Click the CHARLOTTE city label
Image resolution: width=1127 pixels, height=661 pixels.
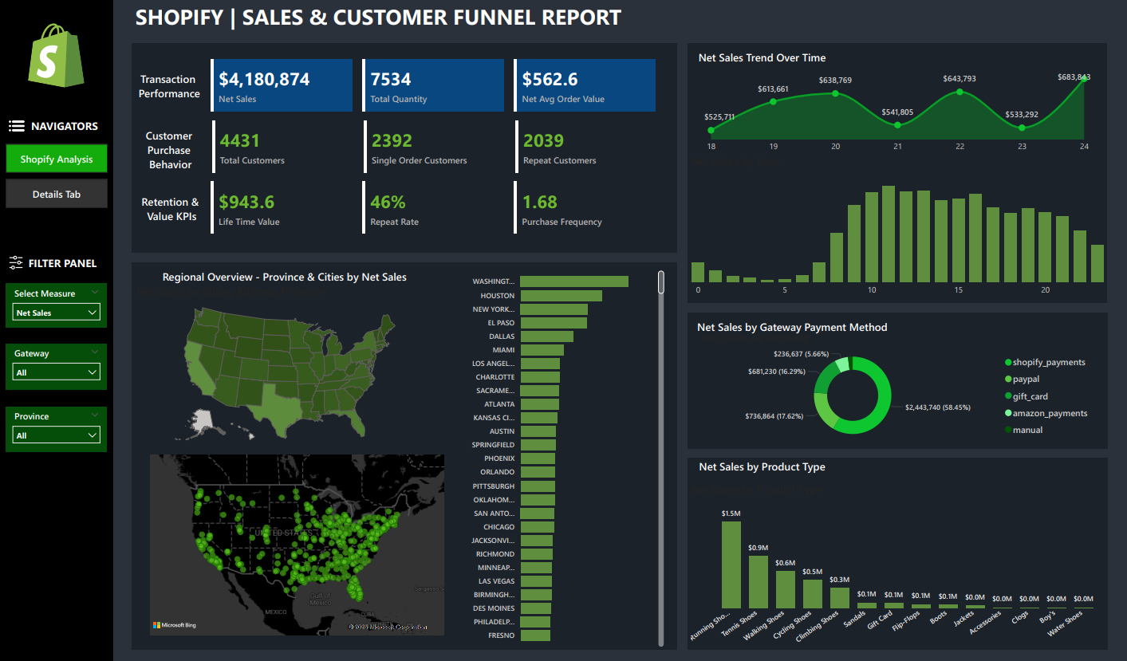(495, 377)
